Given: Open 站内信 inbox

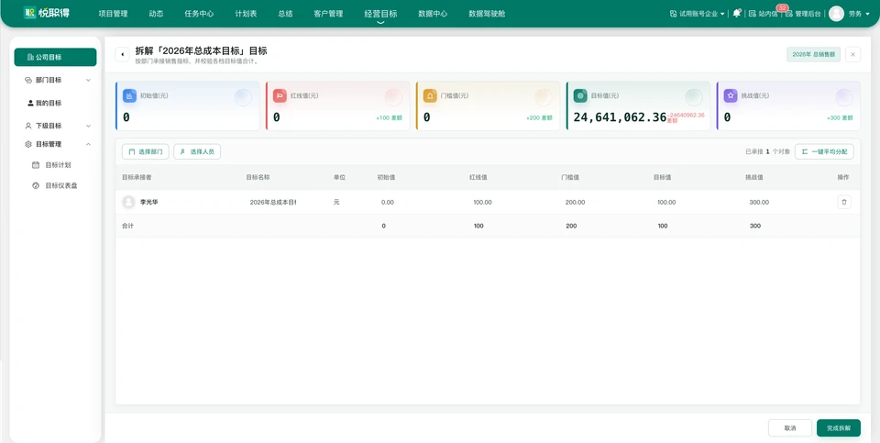Looking at the screenshot, I should (x=764, y=14).
